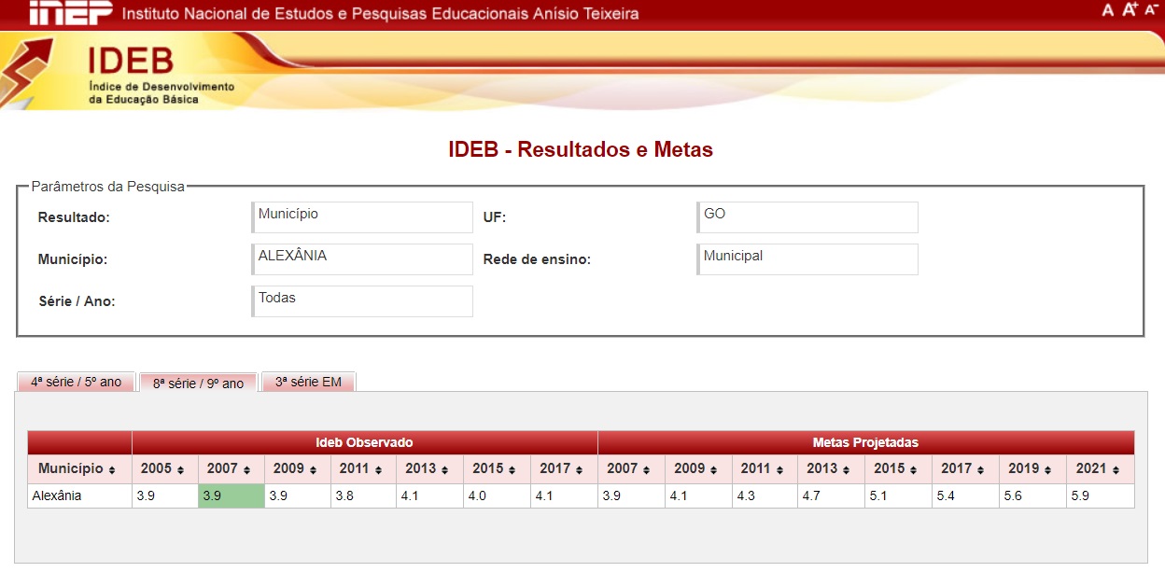Screen dimensions: 1165x572
Task: Open the 3ª série EM tab
Action: click(x=308, y=382)
